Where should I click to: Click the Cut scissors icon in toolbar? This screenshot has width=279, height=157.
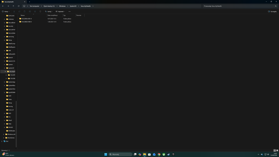[14, 11]
